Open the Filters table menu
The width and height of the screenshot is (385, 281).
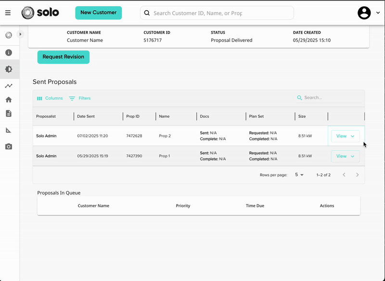tap(80, 98)
